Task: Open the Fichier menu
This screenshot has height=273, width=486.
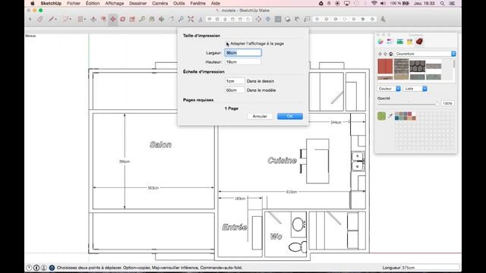Action: [x=74, y=3]
